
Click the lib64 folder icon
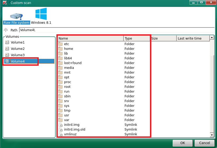(x=60, y=58)
